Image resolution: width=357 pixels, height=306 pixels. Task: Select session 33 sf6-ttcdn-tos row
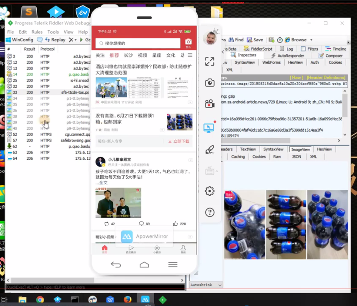tap(48, 92)
